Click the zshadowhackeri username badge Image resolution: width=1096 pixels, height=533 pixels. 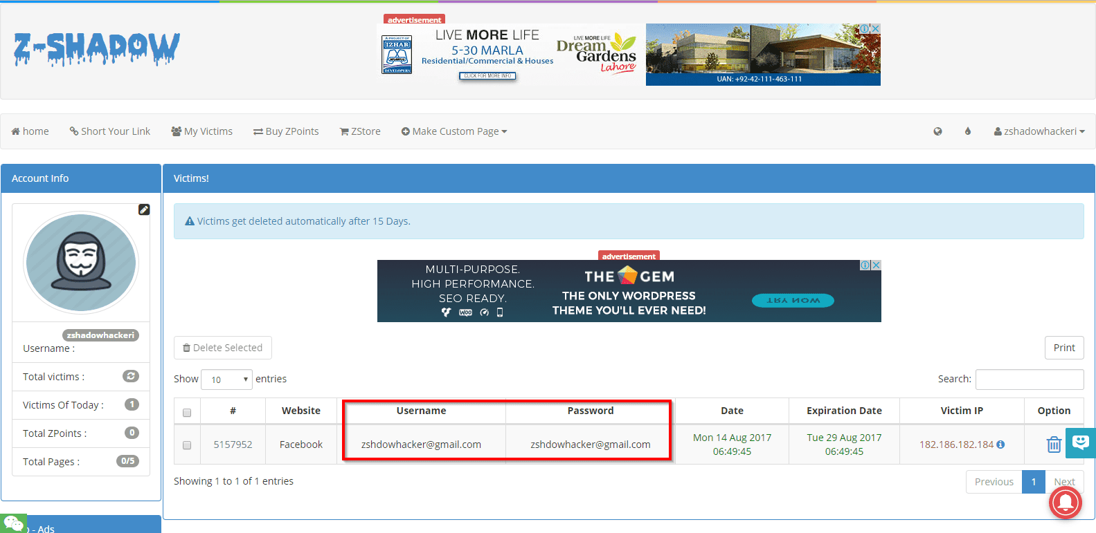[101, 335]
